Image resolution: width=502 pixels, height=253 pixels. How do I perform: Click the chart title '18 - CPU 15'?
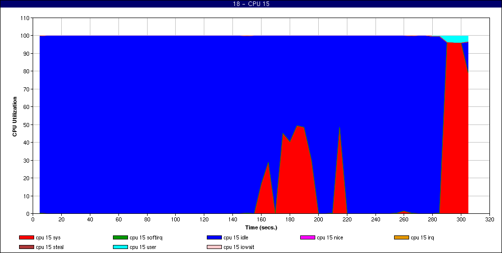pyautogui.click(x=251, y=4)
